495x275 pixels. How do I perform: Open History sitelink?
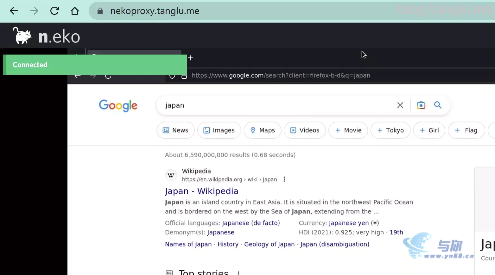pyautogui.click(x=228, y=244)
